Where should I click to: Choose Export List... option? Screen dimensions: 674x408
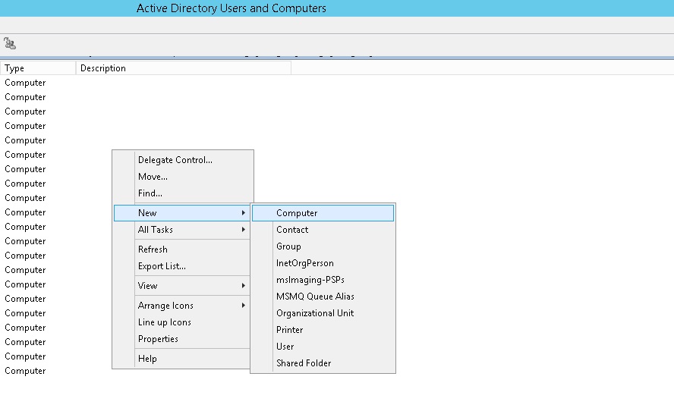click(182, 266)
